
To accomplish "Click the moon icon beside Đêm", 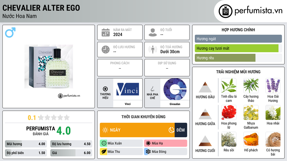I will click(x=172, y=130).
